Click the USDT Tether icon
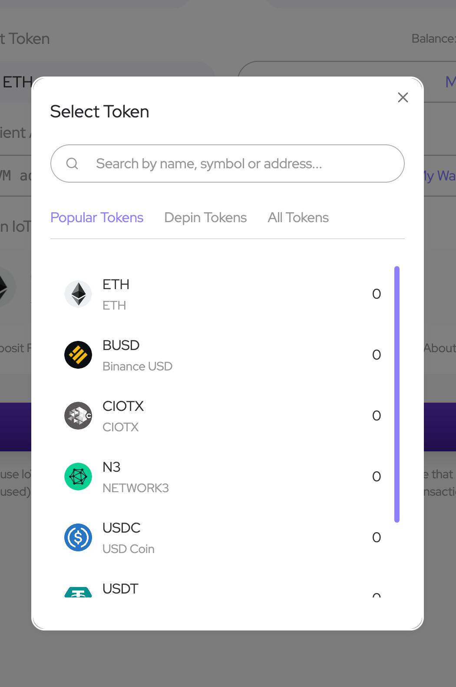This screenshot has height=687, width=456. 78,592
